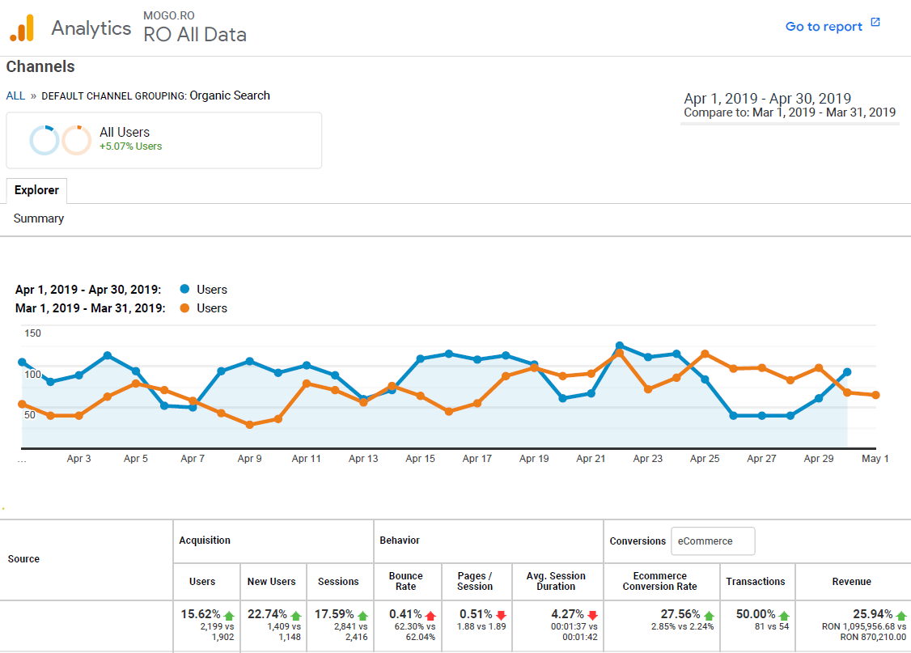Open the full report via Go to report
The image size is (911, 653).
[824, 26]
